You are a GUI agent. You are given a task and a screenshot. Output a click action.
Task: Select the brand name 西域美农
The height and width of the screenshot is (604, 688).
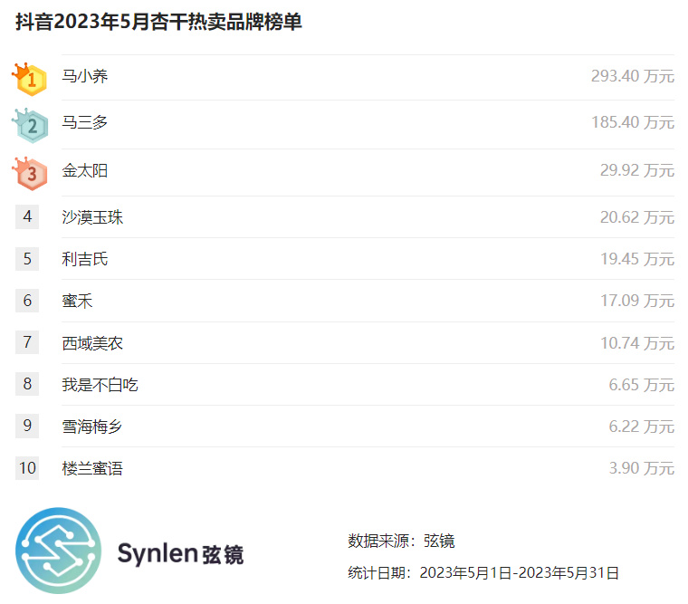[92, 343]
